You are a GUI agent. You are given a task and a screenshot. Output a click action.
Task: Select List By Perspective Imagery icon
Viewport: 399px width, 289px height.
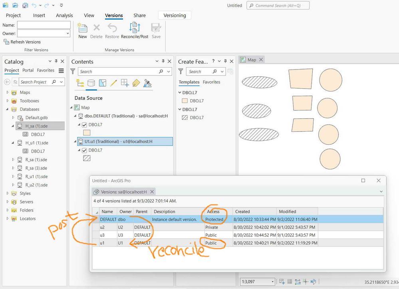tap(147, 83)
